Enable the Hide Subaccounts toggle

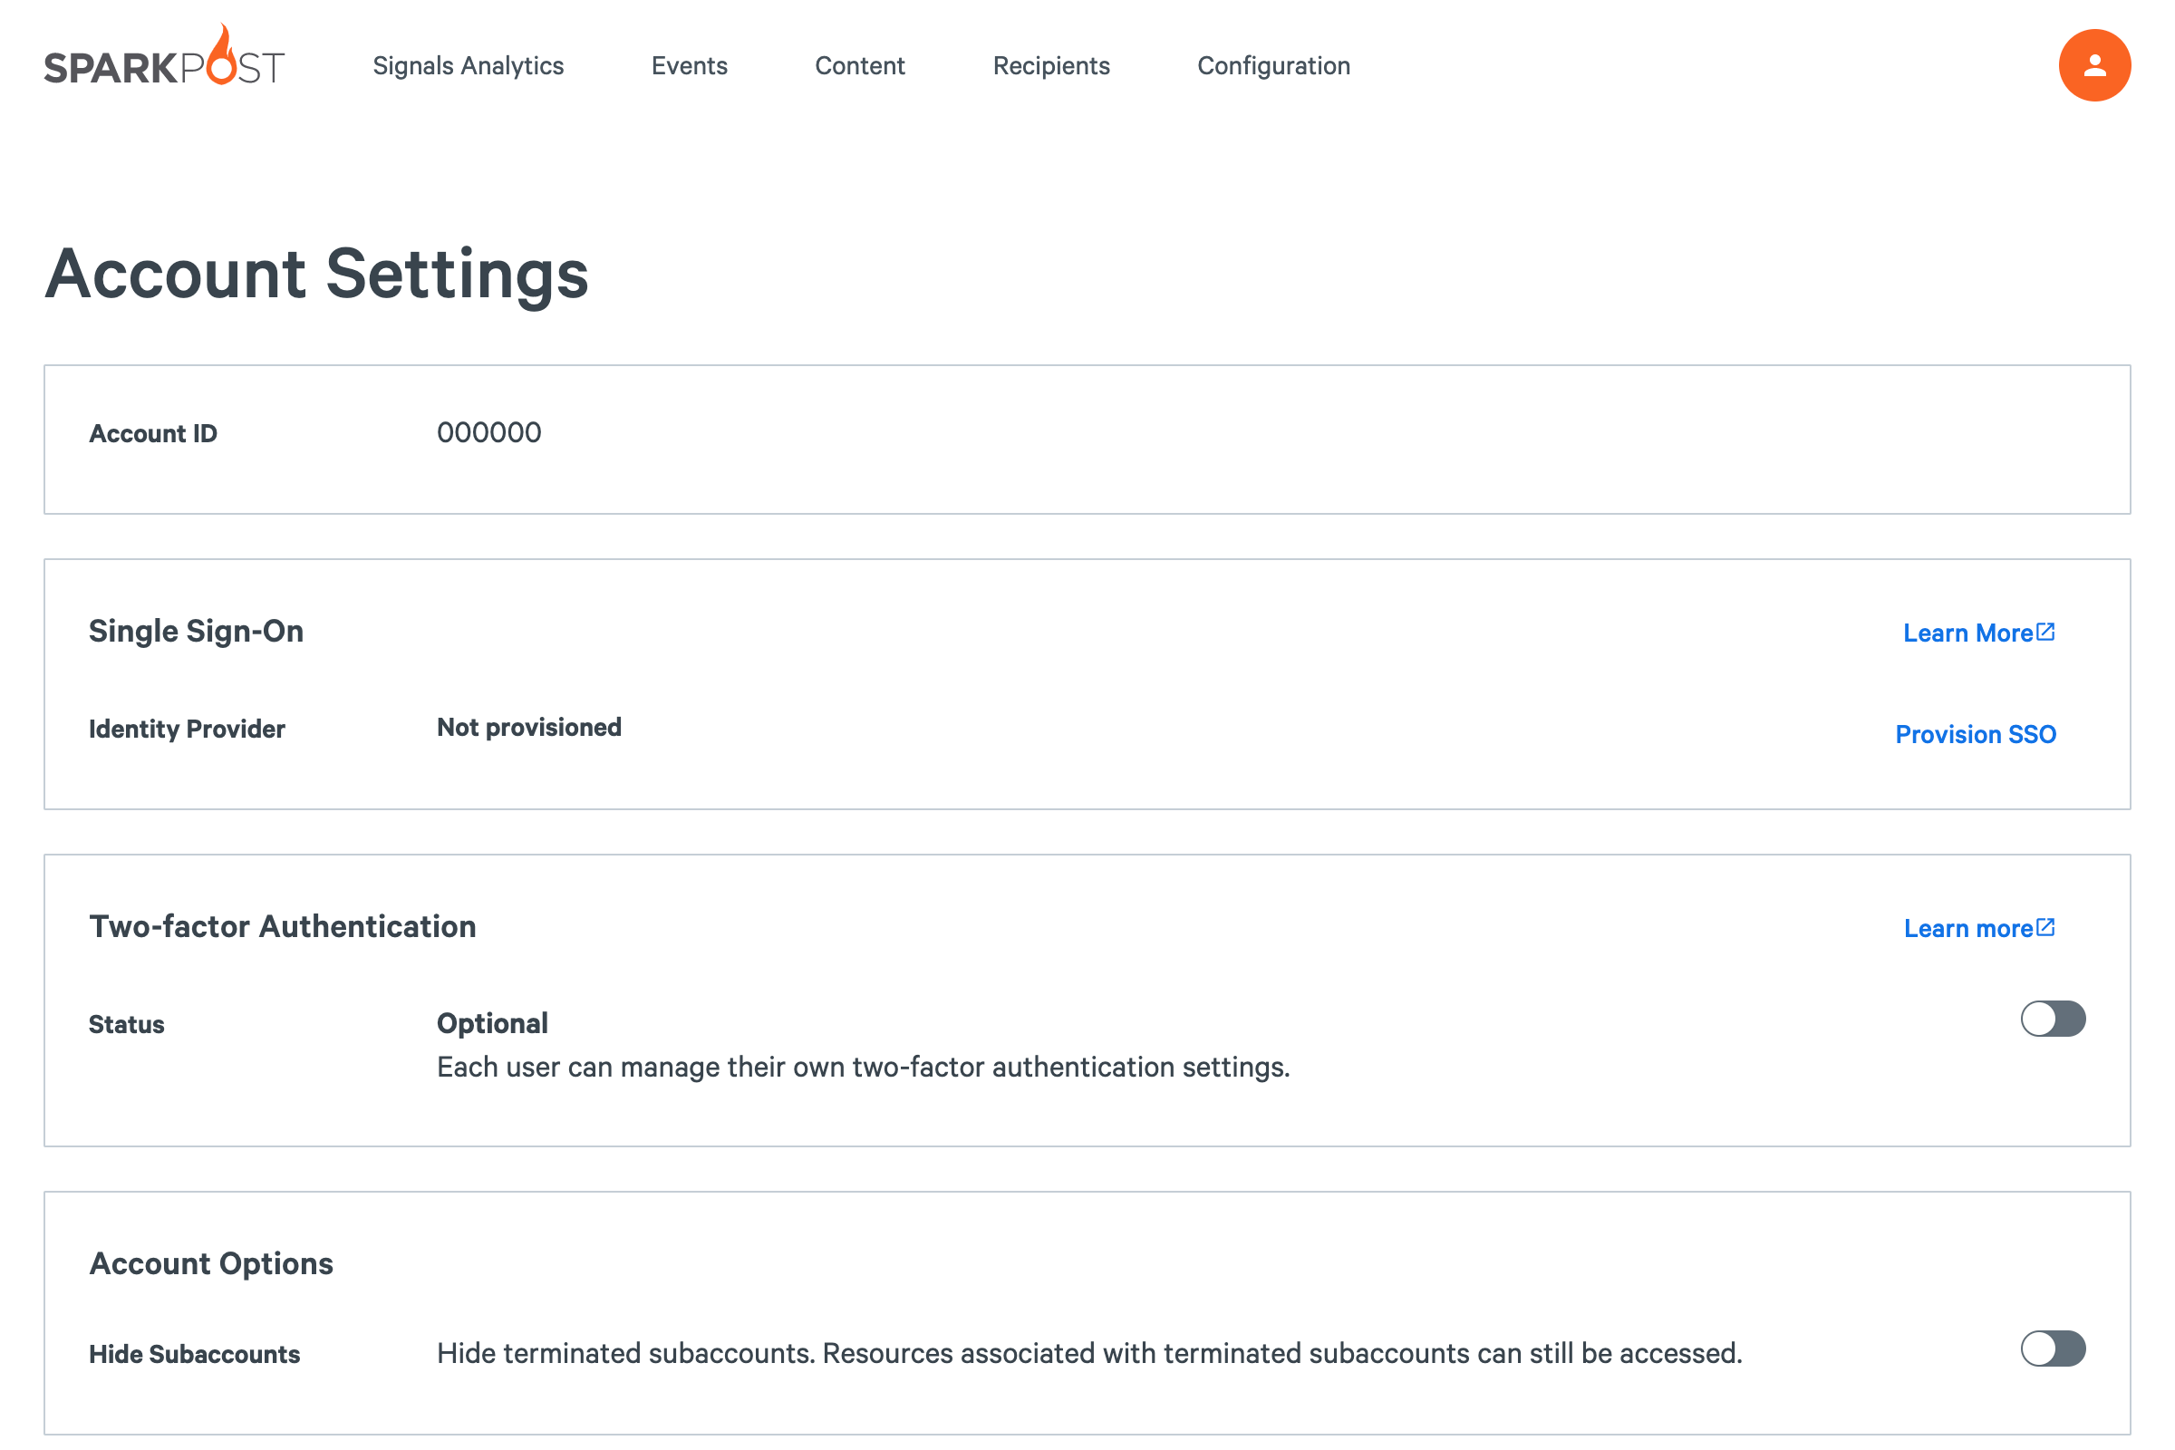tap(2053, 1348)
